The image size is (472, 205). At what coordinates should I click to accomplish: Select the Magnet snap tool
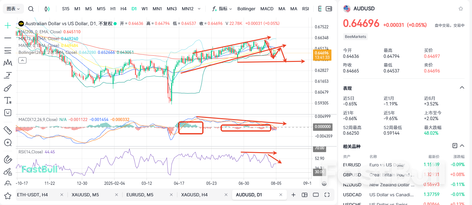point(7,159)
